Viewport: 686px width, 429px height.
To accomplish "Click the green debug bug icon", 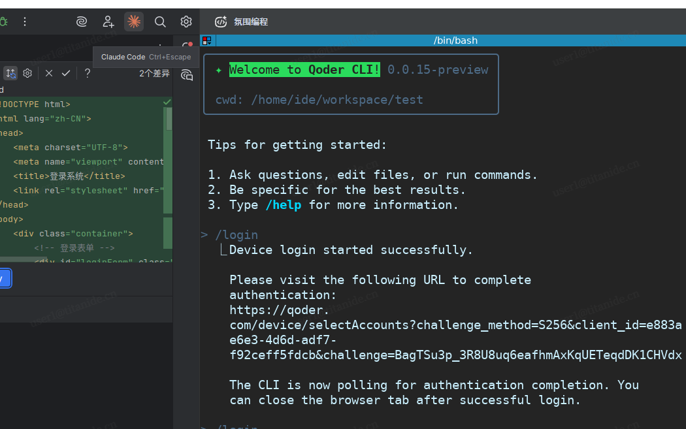I will point(3,22).
